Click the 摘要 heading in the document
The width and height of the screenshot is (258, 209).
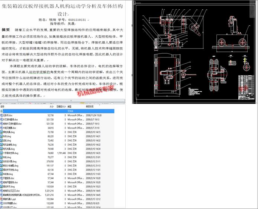pyautogui.click(x=6, y=30)
